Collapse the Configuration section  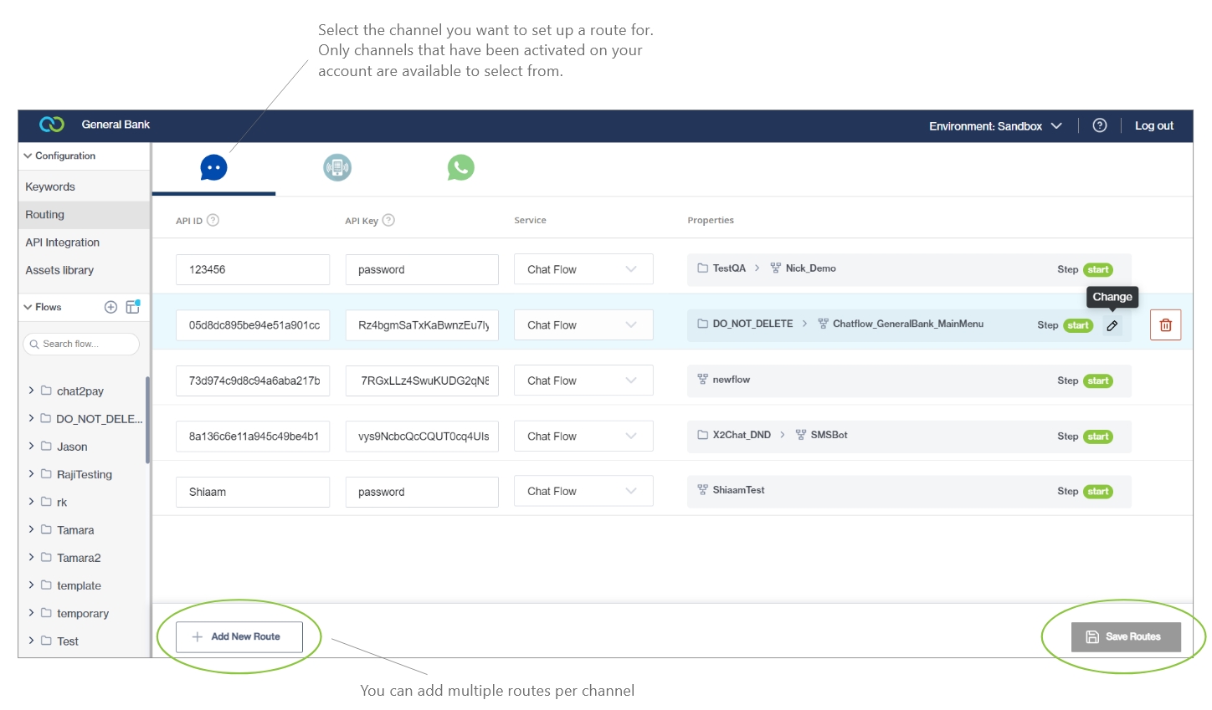[x=28, y=156]
